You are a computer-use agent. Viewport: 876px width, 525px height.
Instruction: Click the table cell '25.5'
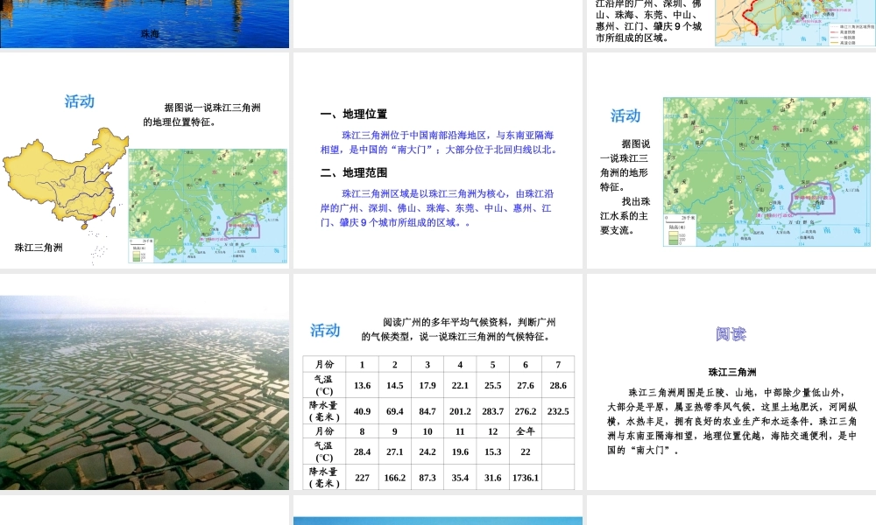(492, 386)
